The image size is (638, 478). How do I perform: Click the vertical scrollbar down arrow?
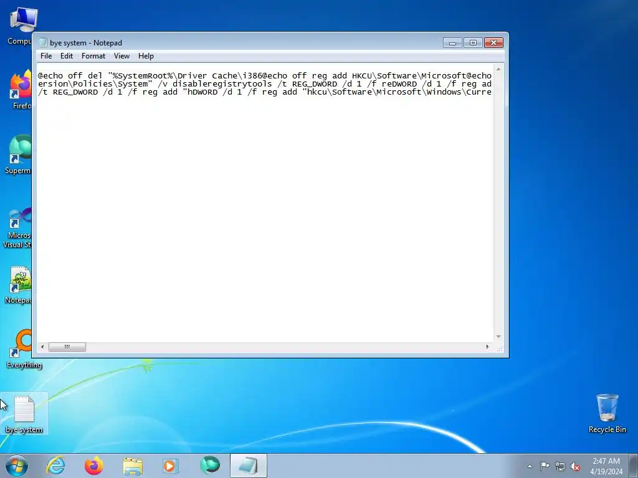coord(498,337)
